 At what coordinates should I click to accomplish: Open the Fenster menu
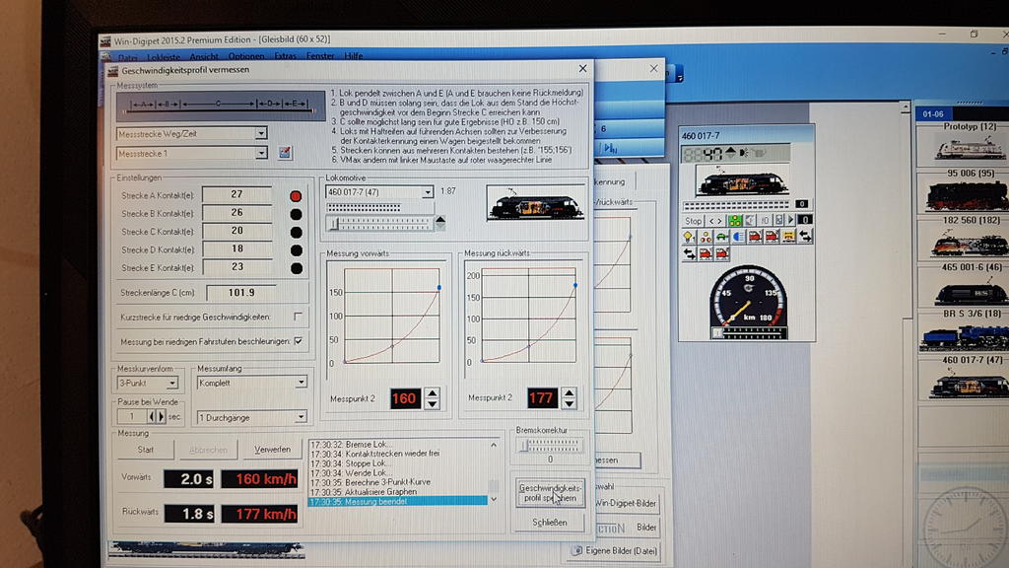coord(320,56)
